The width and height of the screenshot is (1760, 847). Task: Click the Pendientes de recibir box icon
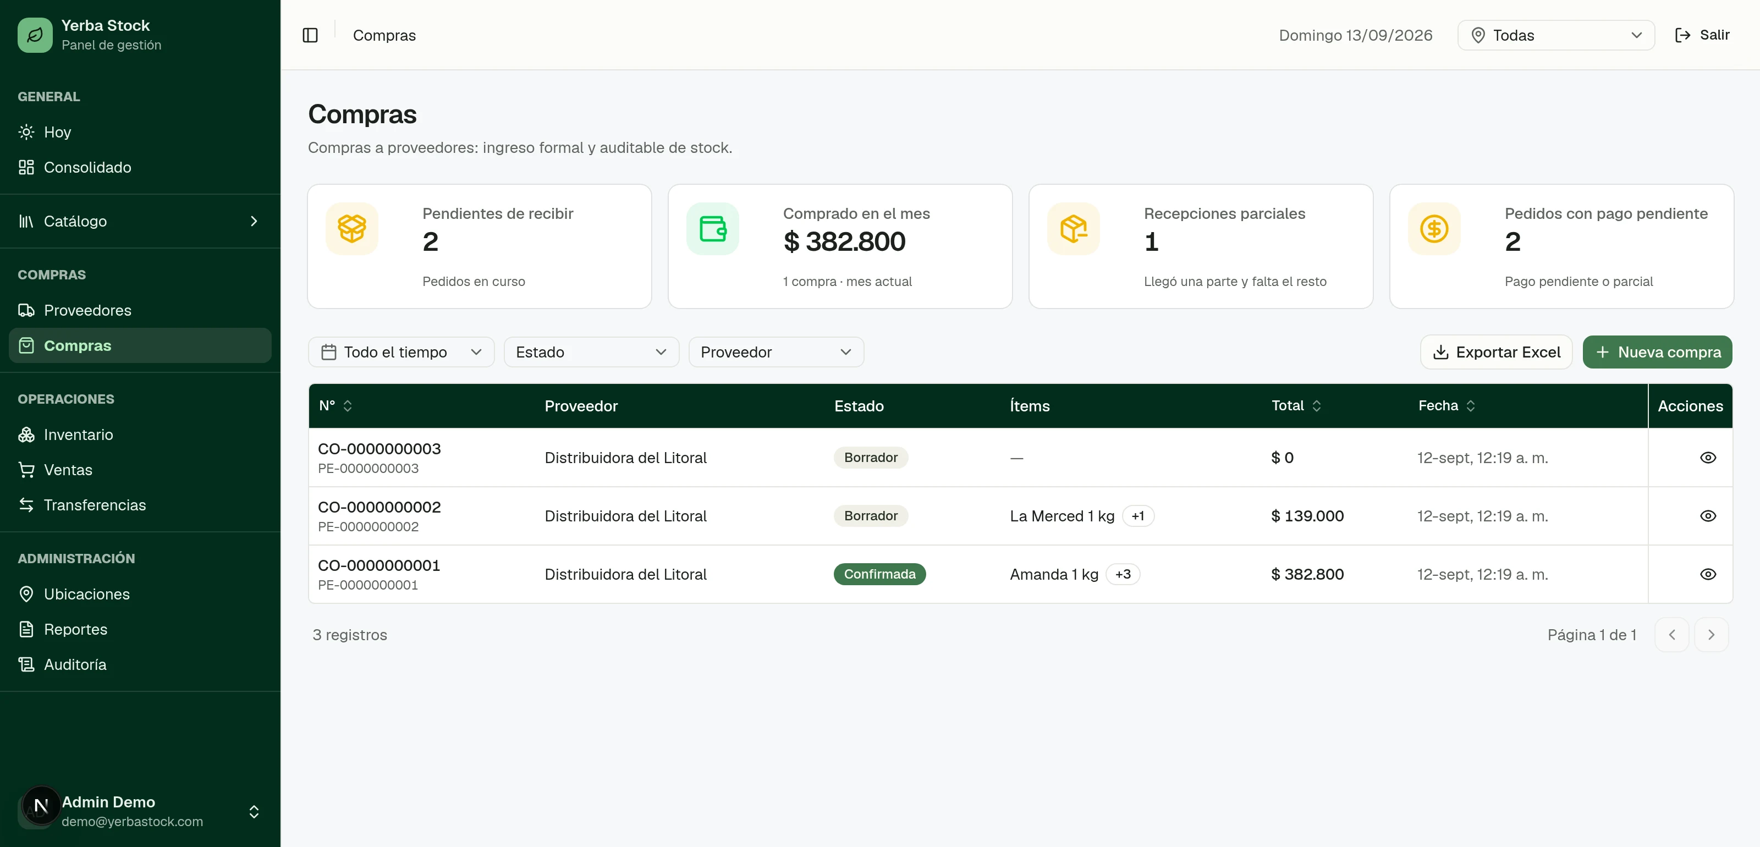pyautogui.click(x=352, y=229)
